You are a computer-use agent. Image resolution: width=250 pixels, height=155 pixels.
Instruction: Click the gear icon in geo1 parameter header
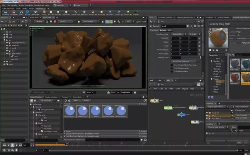[x=187, y=26]
